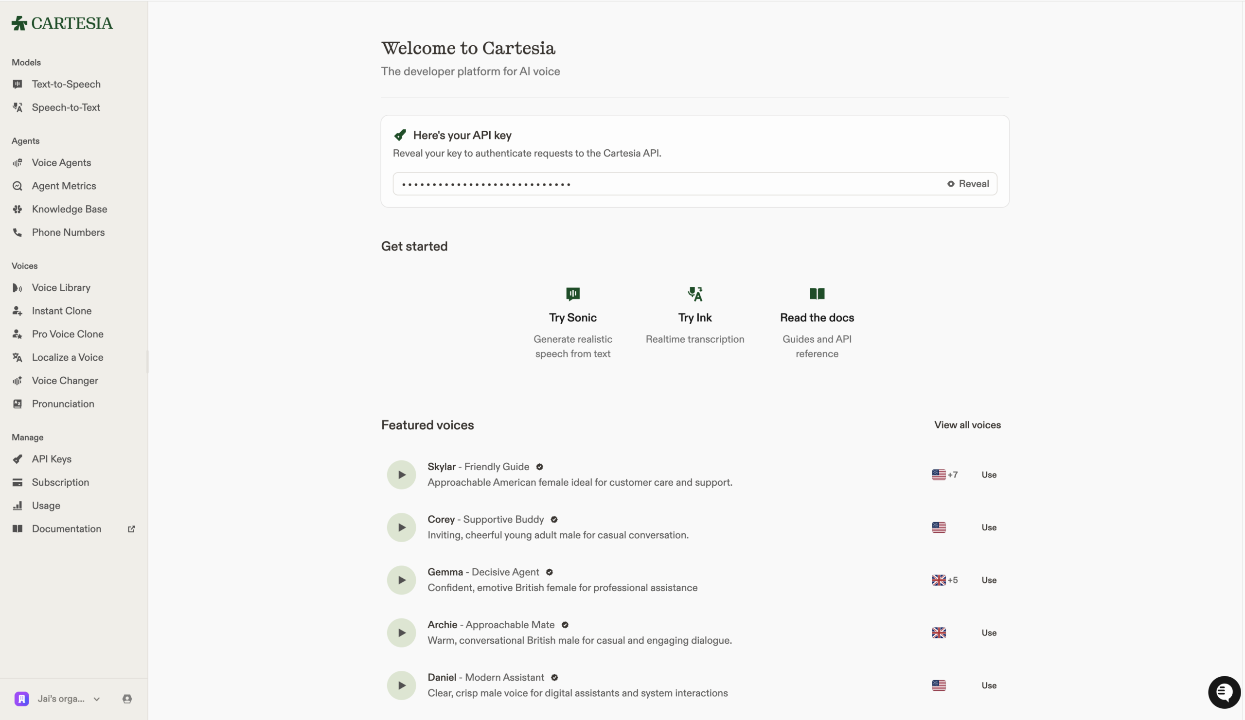1245x720 pixels.
Task: Reveal the hidden API key
Action: [x=968, y=184]
